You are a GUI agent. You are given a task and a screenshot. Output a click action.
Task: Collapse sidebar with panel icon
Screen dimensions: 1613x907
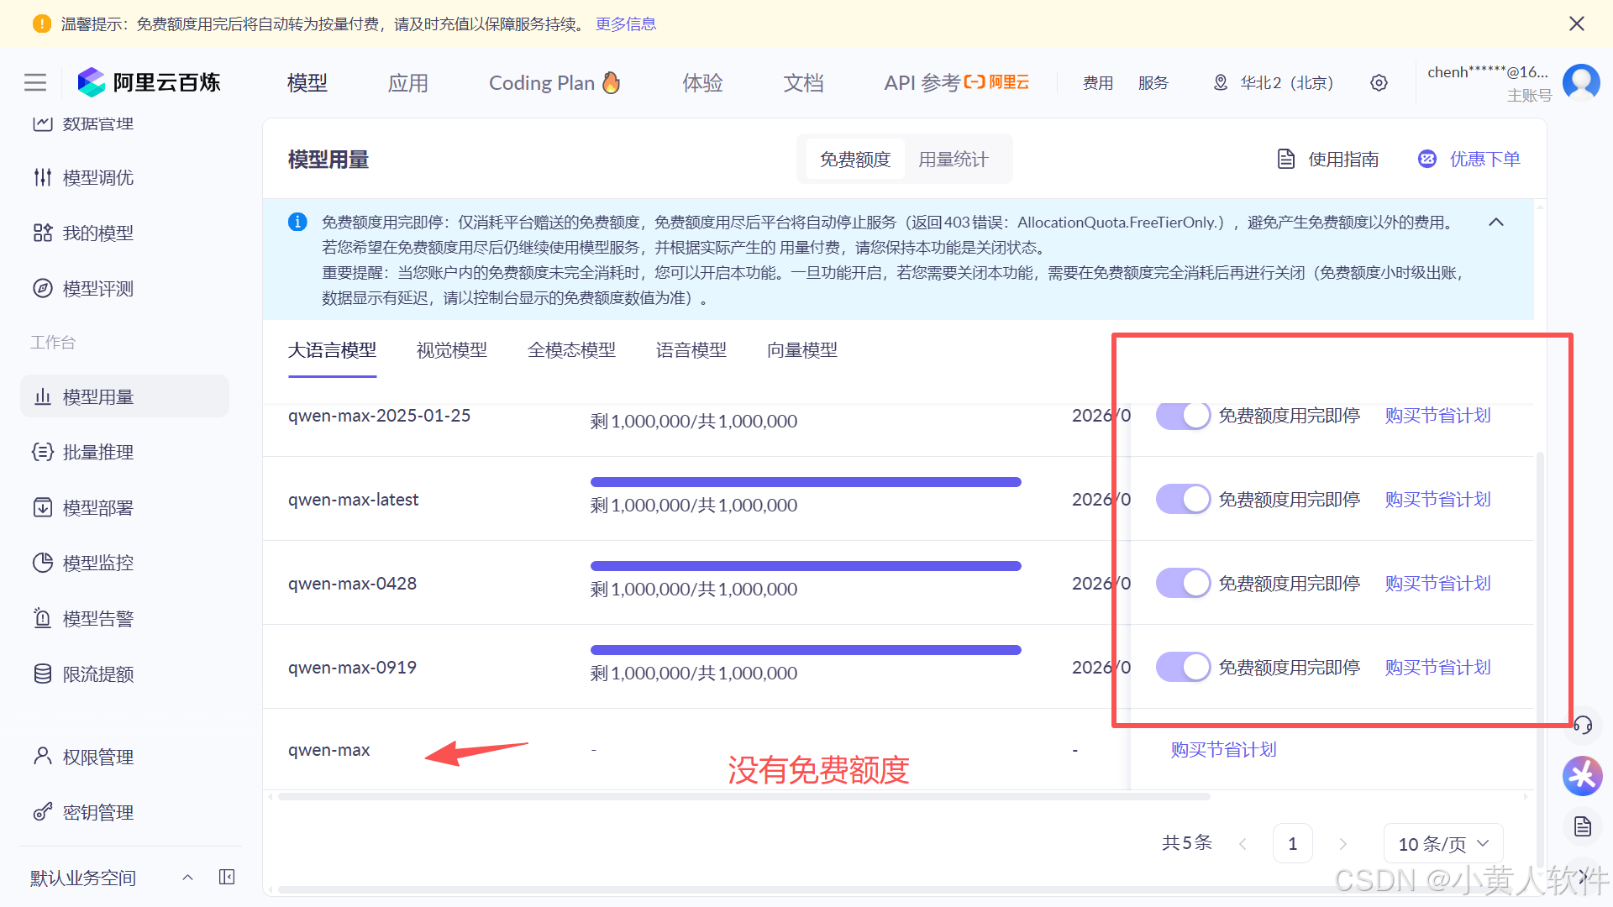click(x=227, y=877)
